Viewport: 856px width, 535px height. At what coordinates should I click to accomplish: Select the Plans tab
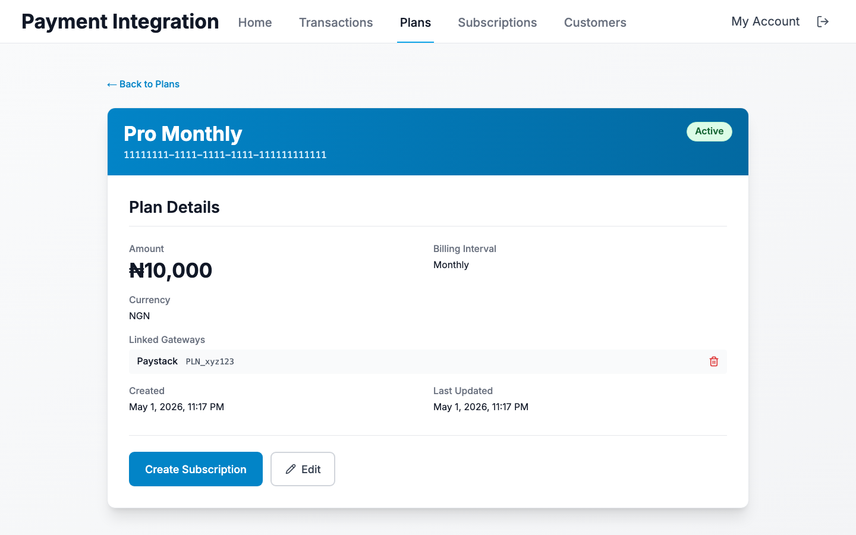click(x=416, y=22)
